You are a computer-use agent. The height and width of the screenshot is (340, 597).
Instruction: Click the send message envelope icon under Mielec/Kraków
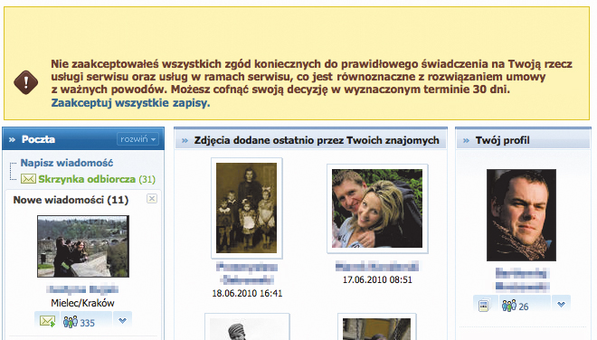(x=47, y=321)
